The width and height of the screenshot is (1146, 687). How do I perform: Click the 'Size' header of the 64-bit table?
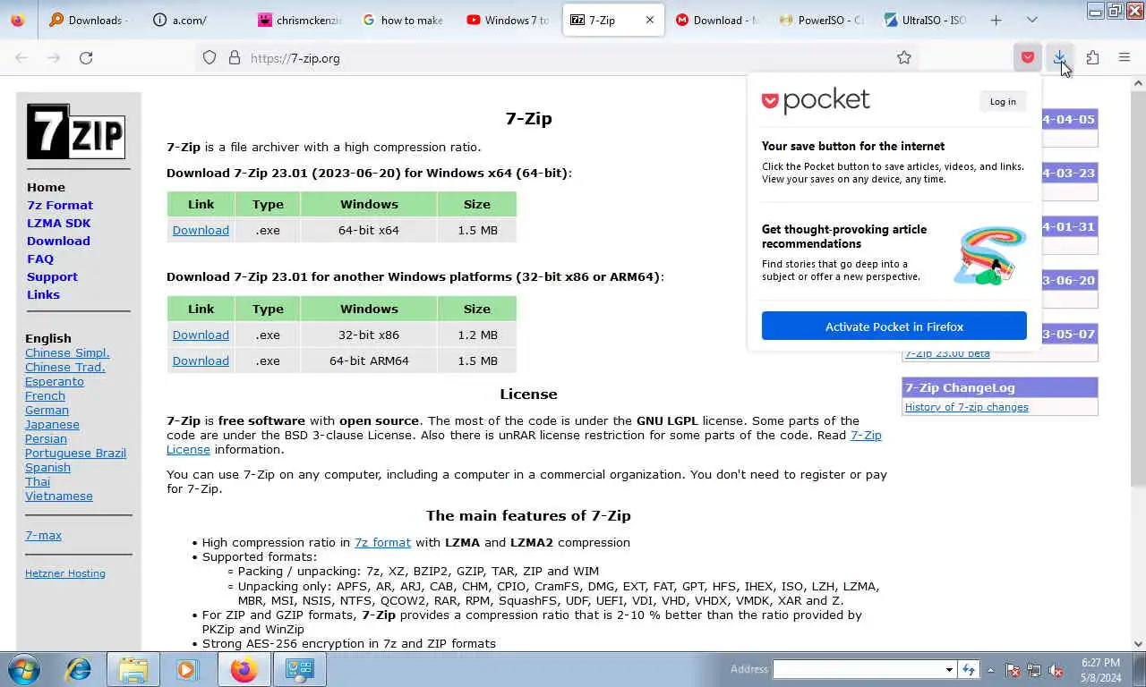[476, 204]
